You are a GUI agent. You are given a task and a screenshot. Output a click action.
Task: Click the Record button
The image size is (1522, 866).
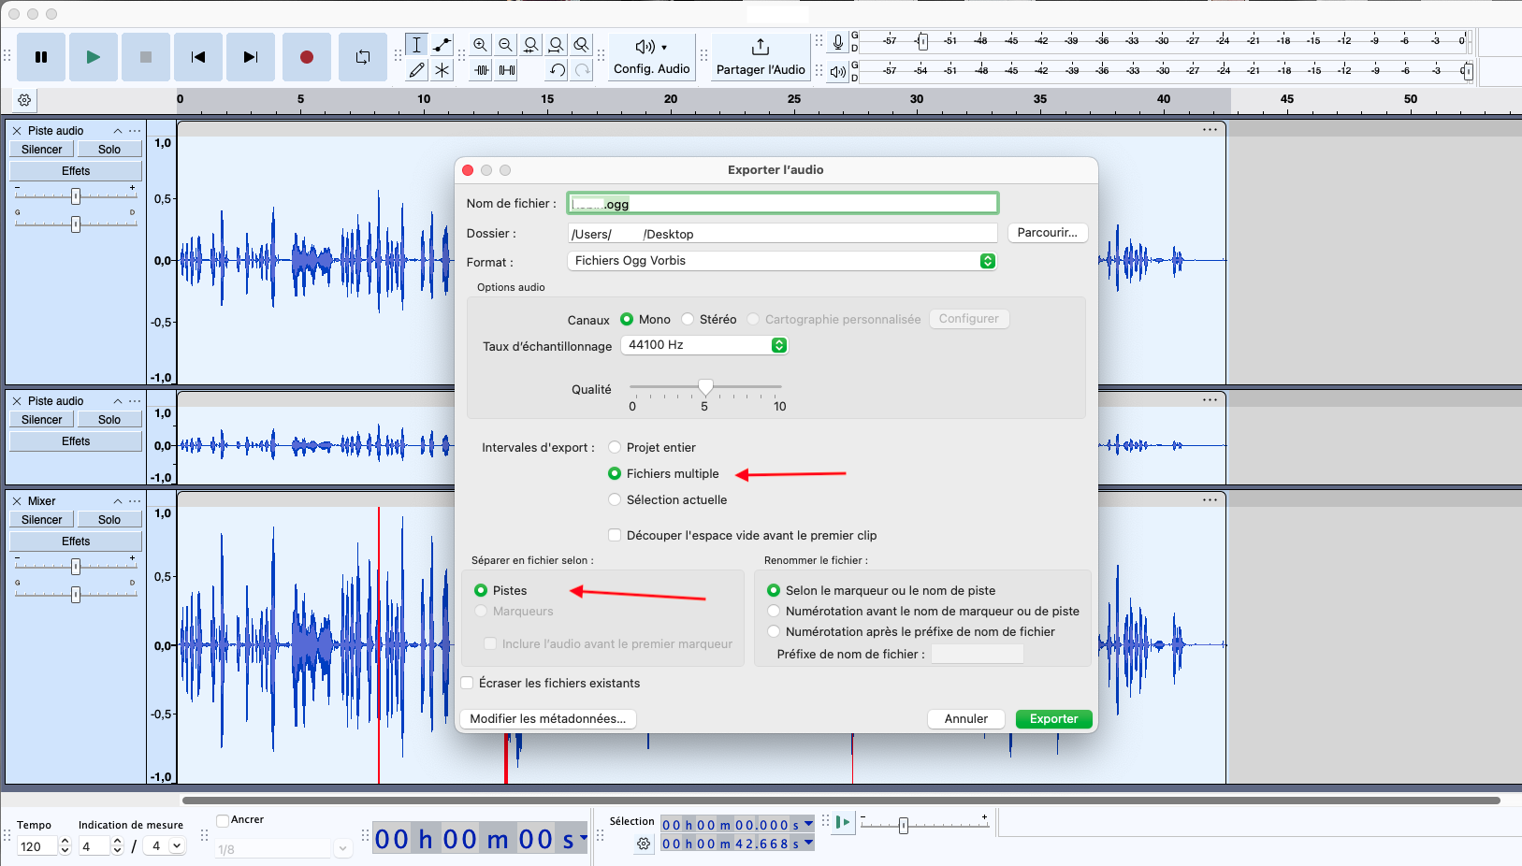click(x=306, y=57)
